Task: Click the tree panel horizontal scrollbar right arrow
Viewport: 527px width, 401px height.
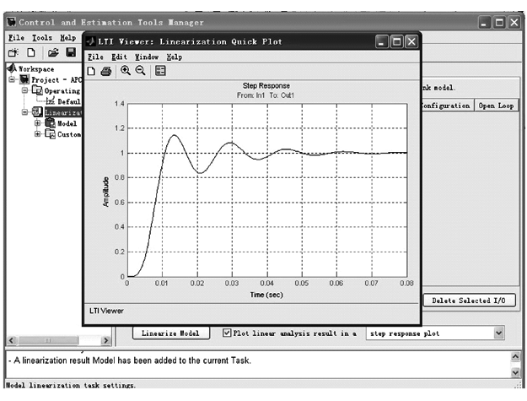Action: tap(106, 340)
